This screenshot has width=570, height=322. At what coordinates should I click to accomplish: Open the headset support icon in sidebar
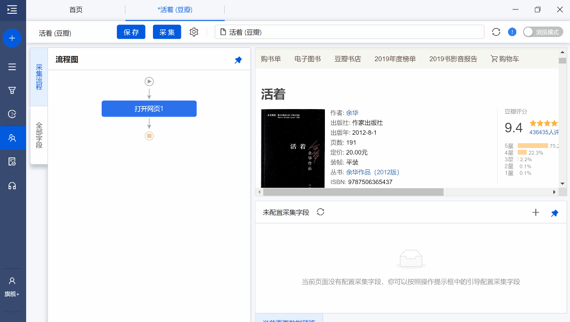[x=12, y=185]
